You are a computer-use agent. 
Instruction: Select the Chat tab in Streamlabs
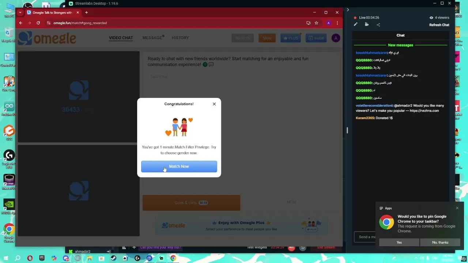click(400, 35)
